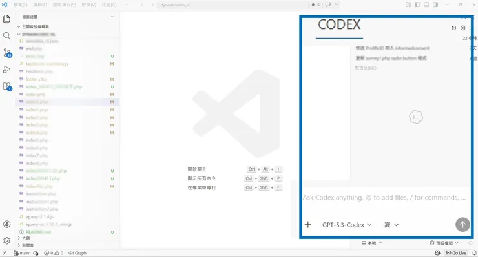Open the 檔案(F) menu
The height and width of the screenshot is (257, 478).
(21, 5)
